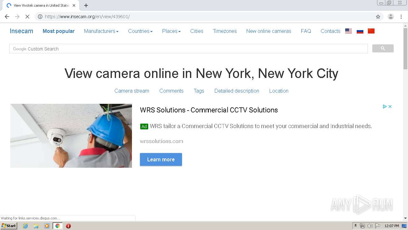Bookmark this page with the star icon

click(x=378, y=17)
